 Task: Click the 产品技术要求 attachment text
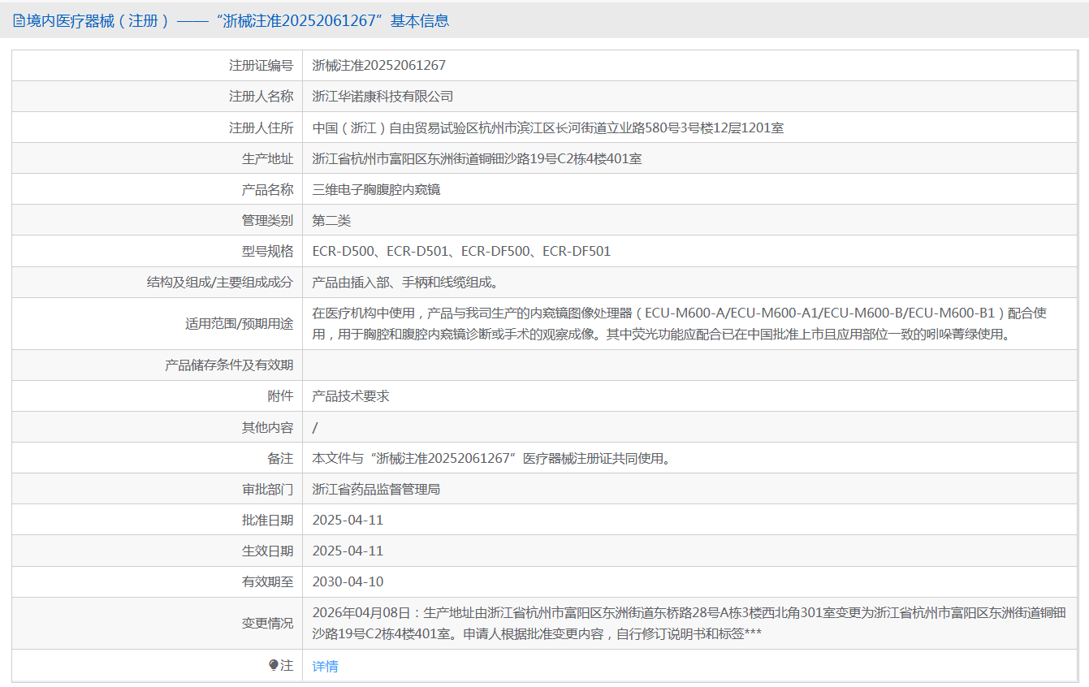[351, 395]
